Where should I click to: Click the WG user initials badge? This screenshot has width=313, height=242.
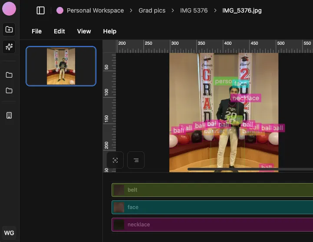pos(9,233)
